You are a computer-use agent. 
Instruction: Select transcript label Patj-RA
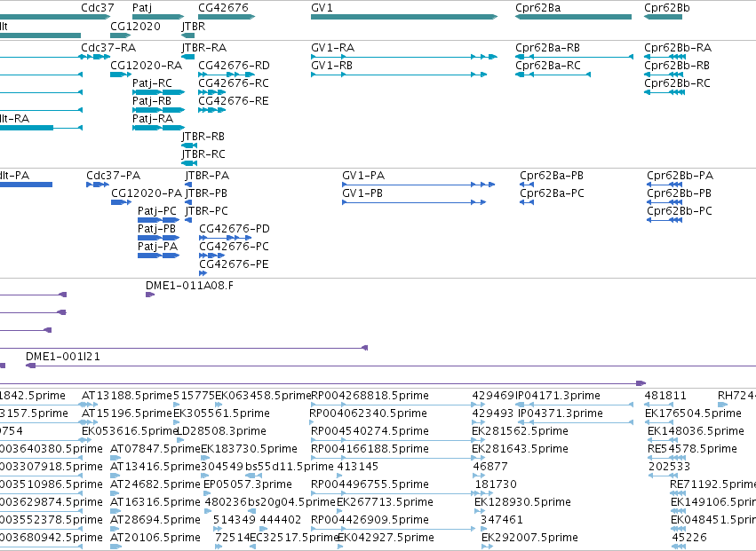point(153,119)
